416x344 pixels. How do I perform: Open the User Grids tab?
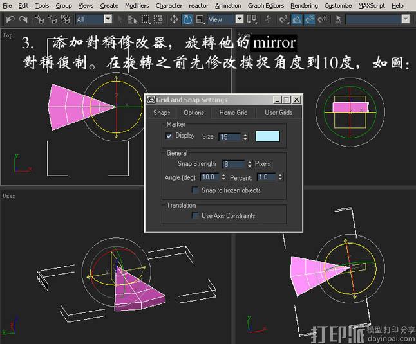click(x=278, y=113)
